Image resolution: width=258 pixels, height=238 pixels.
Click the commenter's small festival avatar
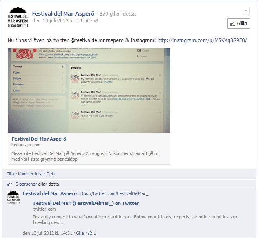pyautogui.click(x=13, y=197)
